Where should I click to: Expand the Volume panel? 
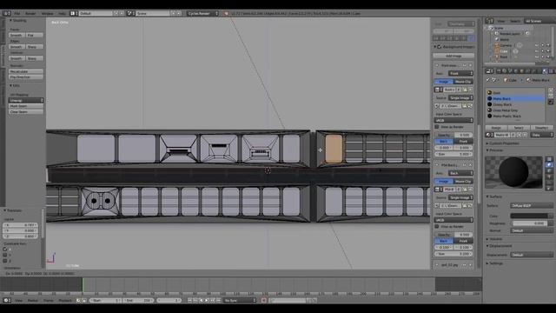[495, 239]
